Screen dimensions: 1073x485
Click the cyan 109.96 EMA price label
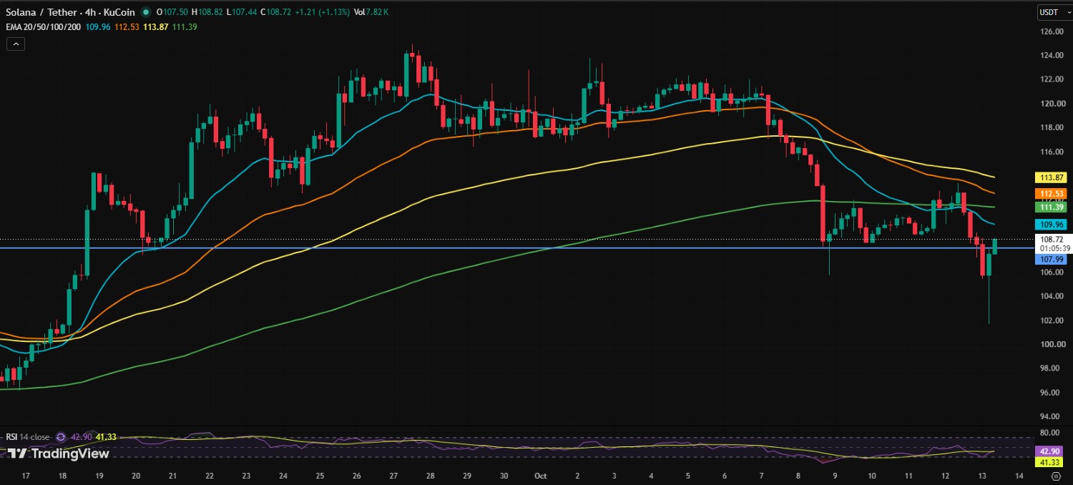coord(1050,225)
